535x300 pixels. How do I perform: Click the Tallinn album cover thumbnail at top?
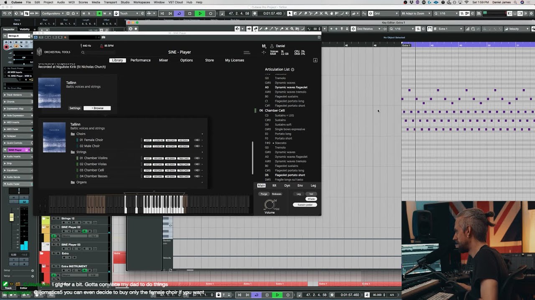coord(49,93)
